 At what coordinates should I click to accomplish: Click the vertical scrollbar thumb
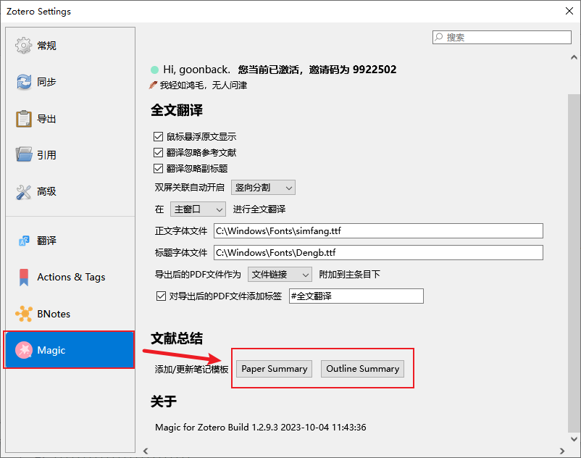coord(574,263)
